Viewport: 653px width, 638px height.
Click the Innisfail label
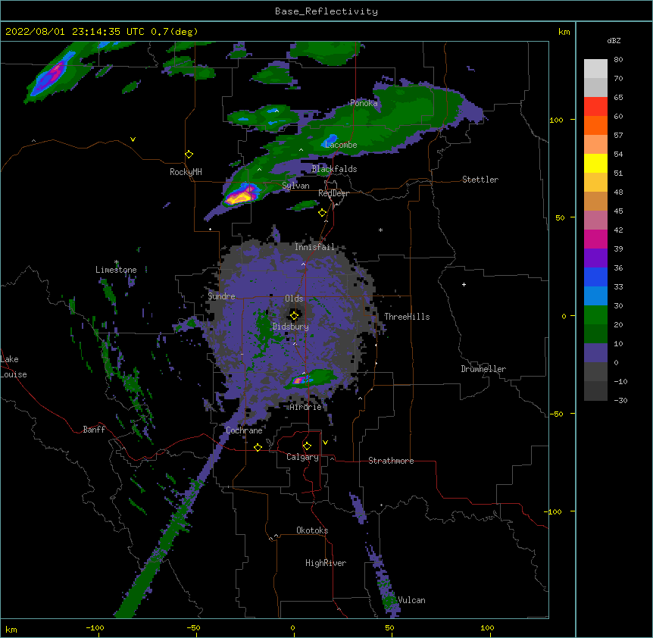pos(314,247)
